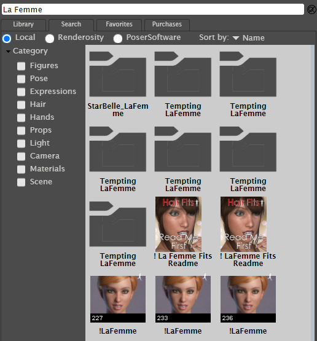Open the Sort by Name dropdown
This screenshot has width=317, height=341.
pos(249,38)
